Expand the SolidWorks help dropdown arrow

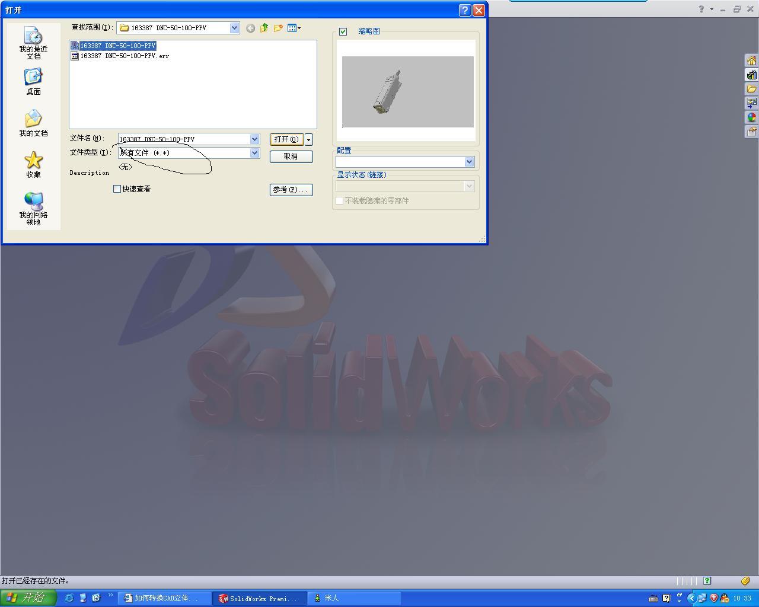click(712, 9)
